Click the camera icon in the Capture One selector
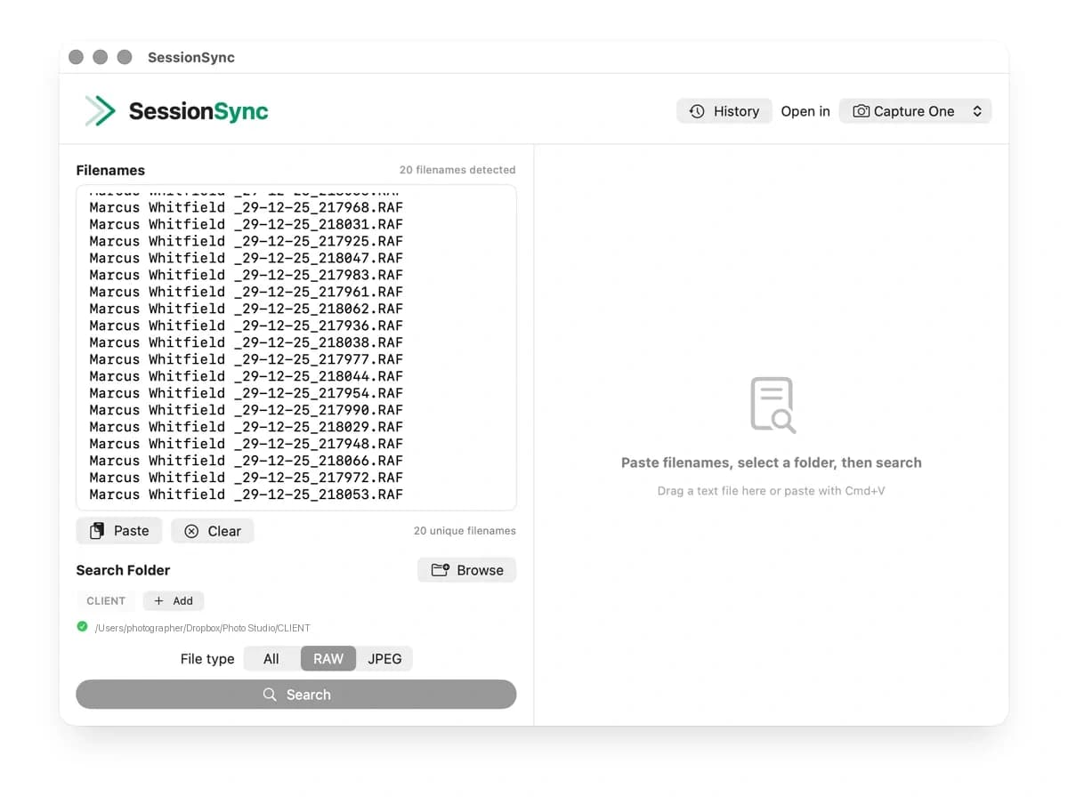 pyautogui.click(x=861, y=110)
